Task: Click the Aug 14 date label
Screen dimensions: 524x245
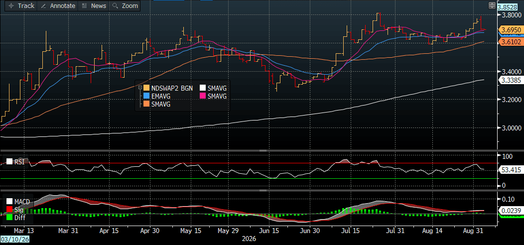Action: pyautogui.click(x=432, y=231)
